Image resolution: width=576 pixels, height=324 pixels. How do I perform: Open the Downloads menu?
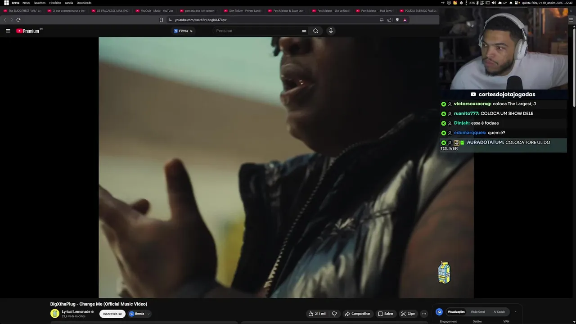(x=84, y=3)
